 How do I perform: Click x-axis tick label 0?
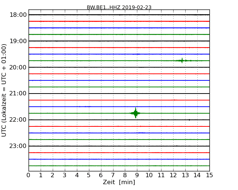[29, 175]
